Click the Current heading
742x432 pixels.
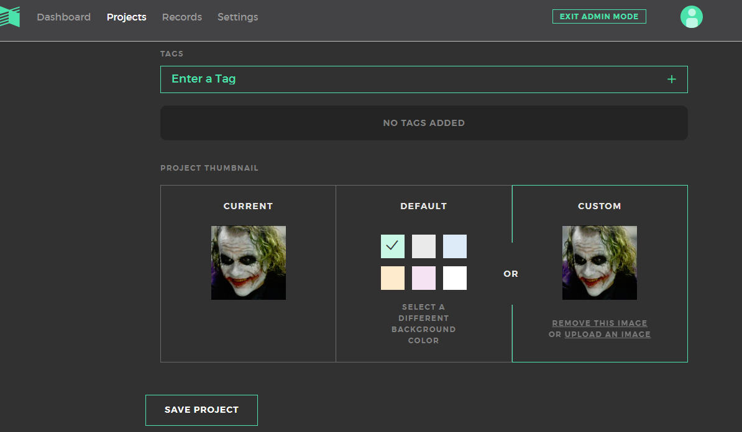pyautogui.click(x=248, y=206)
